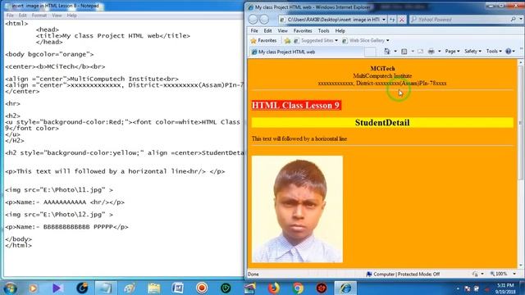Open the Paint palette icon in the taskbar
The image size is (525, 295).
[130, 288]
